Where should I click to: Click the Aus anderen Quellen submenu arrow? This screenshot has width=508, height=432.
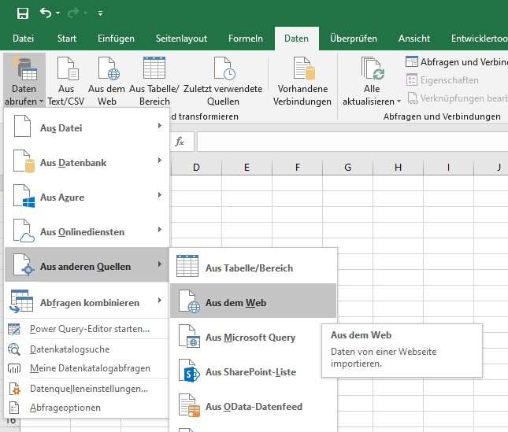(160, 264)
